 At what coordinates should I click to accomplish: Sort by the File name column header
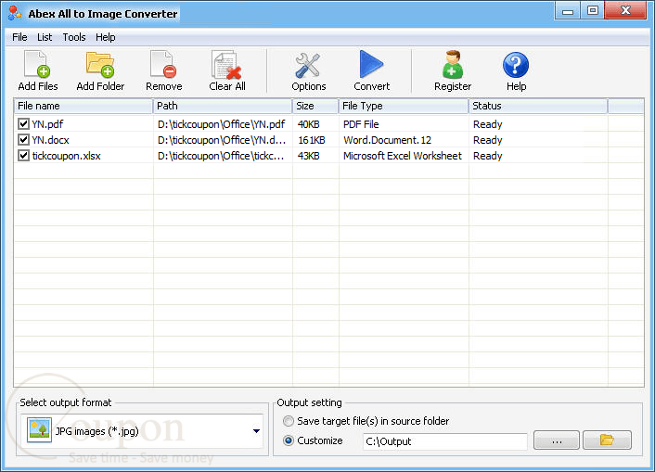83,106
